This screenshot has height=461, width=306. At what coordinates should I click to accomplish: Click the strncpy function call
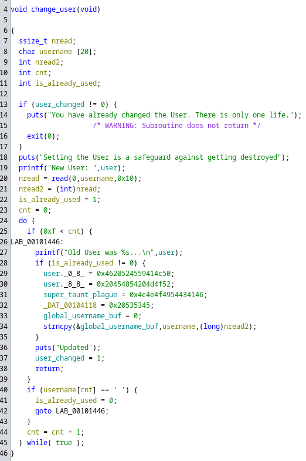58,327
